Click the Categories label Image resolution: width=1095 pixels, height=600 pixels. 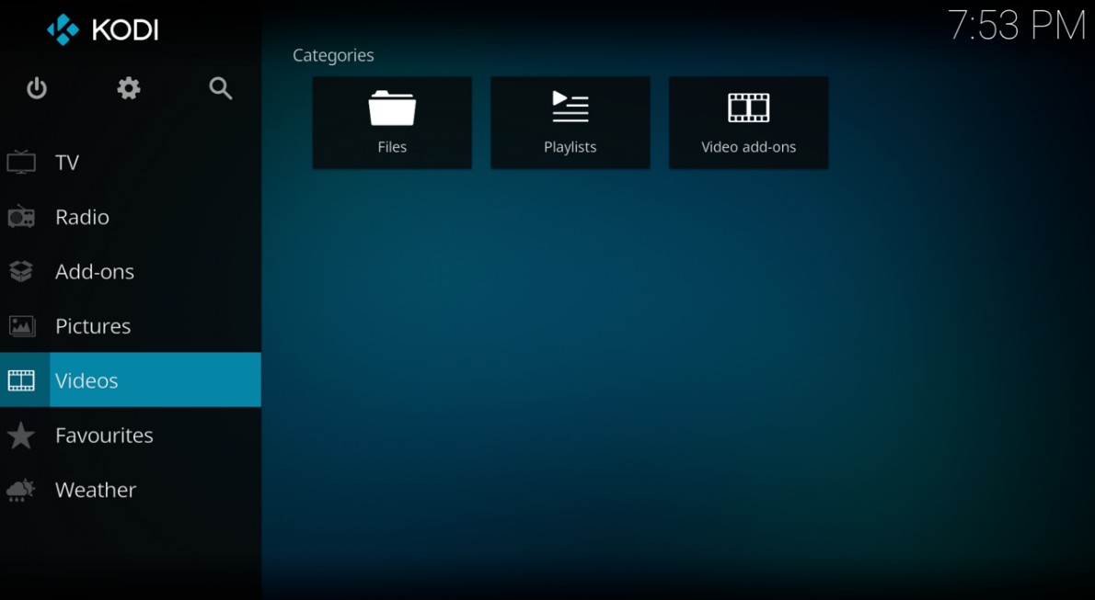333,55
